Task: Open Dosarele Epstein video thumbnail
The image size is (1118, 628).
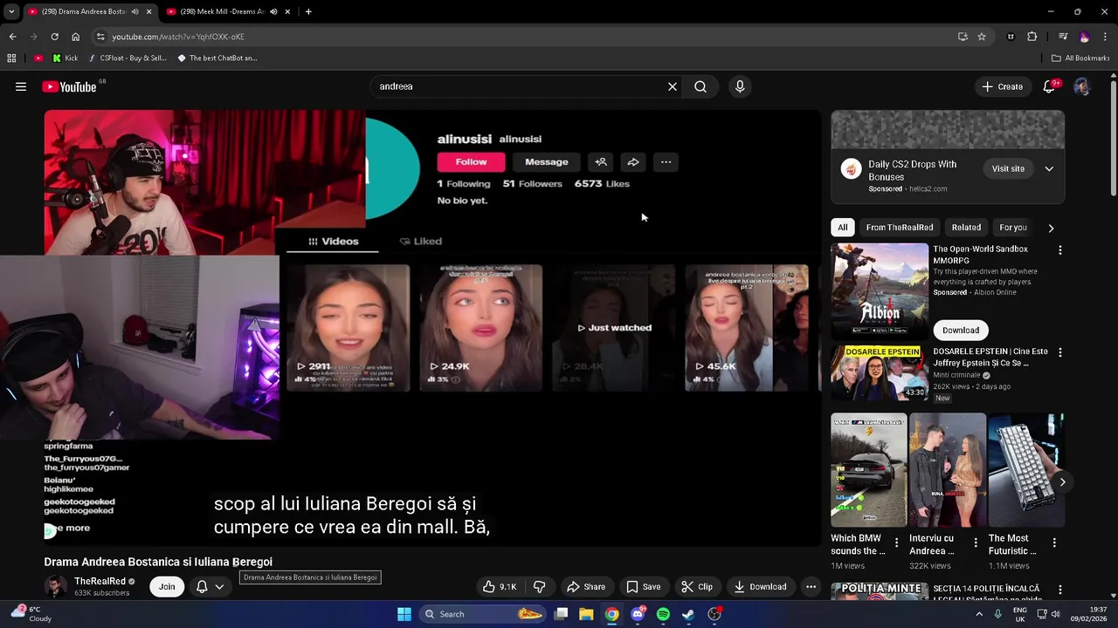Action: click(x=880, y=372)
